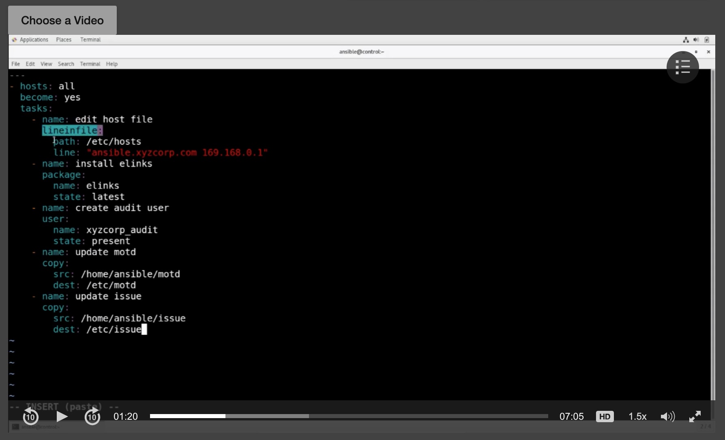Open the terminal Search menu
Viewport: 725px width, 440px height.
66,64
